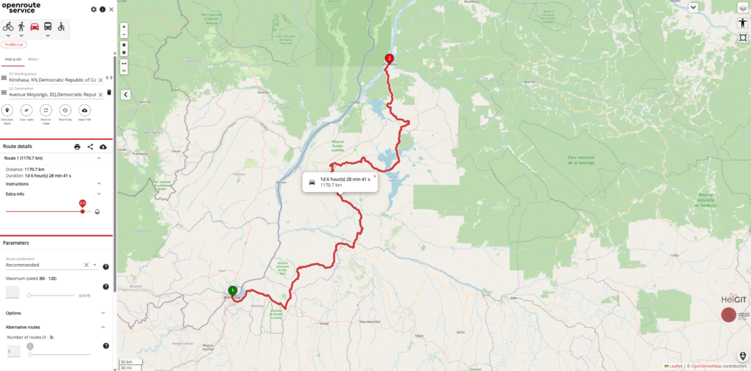This screenshot has height=371, width=751.
Task: Share the route via share icon
Action: click(x=90, y=147)
